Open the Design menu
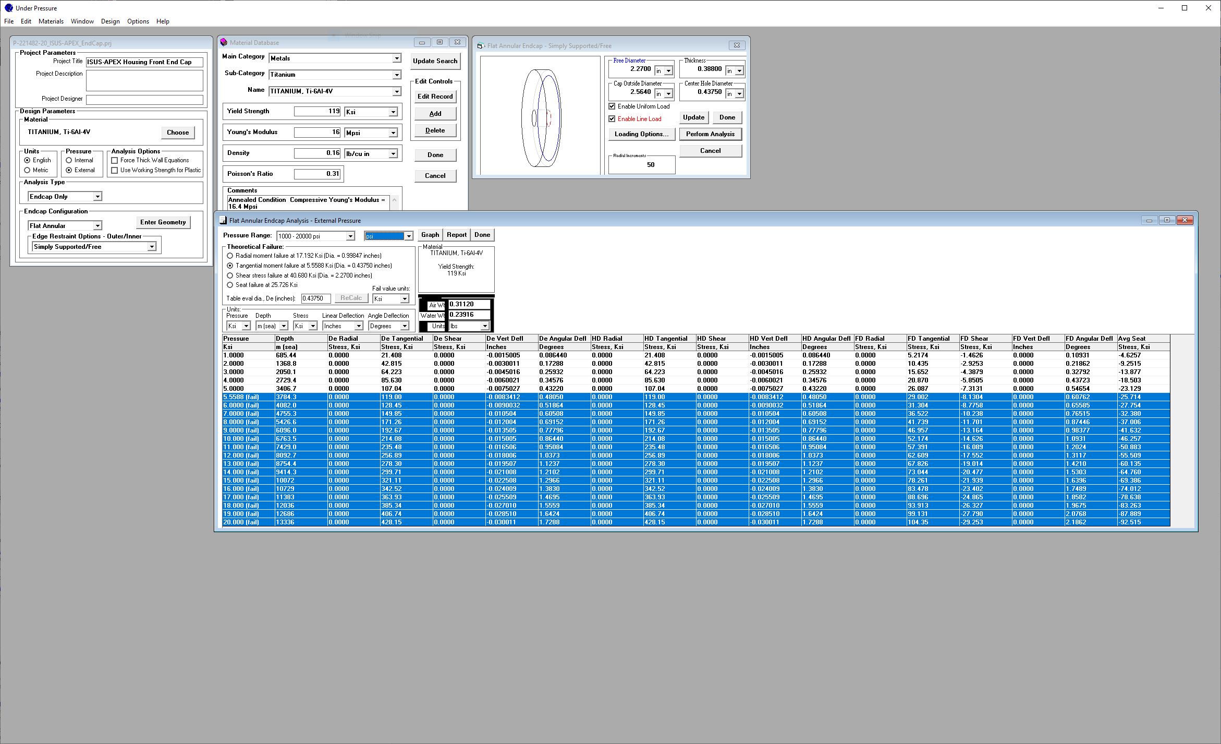 (111, 21)
